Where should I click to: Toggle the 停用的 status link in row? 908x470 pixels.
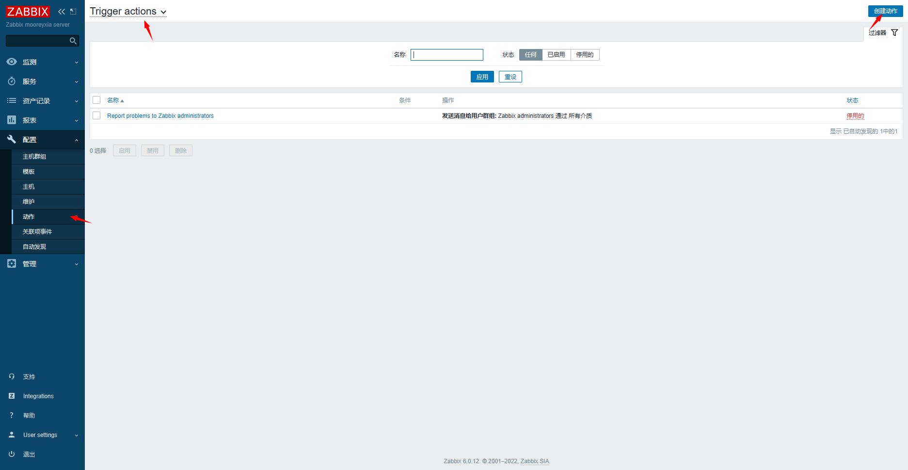click(x=855, y=116)
